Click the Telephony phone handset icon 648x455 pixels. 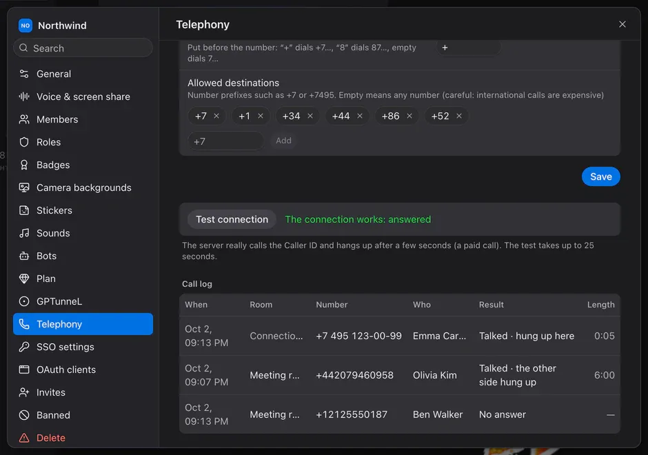coord(24,324)
